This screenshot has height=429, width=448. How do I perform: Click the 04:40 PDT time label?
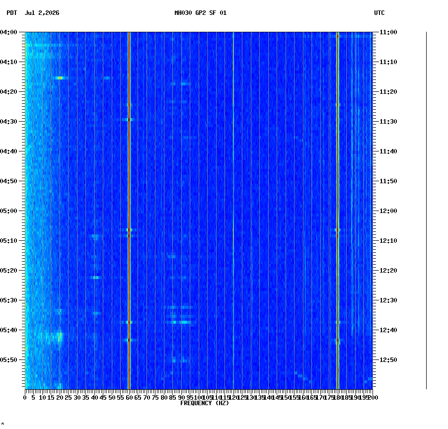[x=8, y=151]
